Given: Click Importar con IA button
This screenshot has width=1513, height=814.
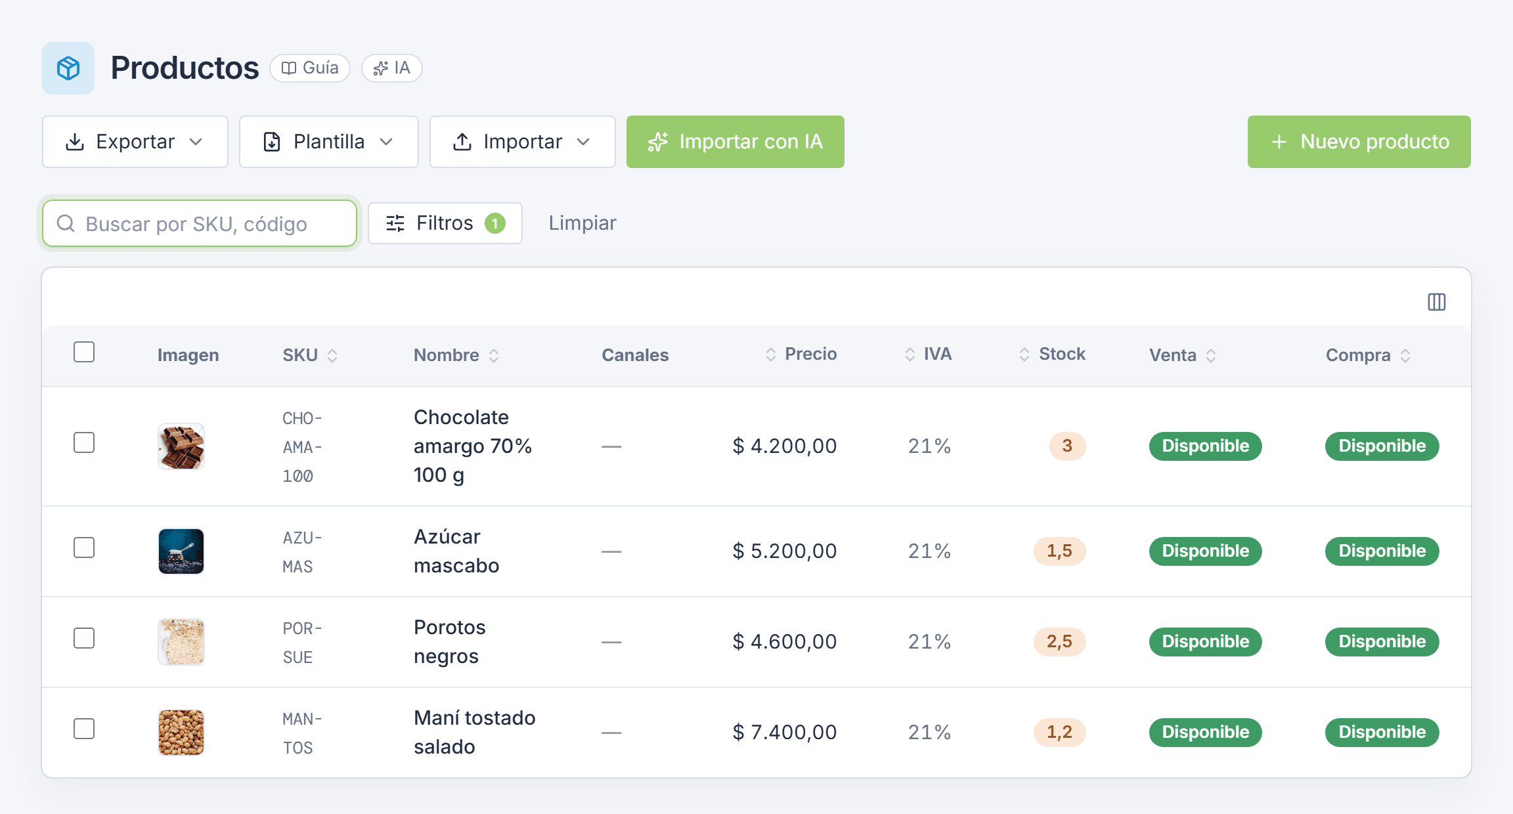Looking at the screenshot, I should 735,142.
